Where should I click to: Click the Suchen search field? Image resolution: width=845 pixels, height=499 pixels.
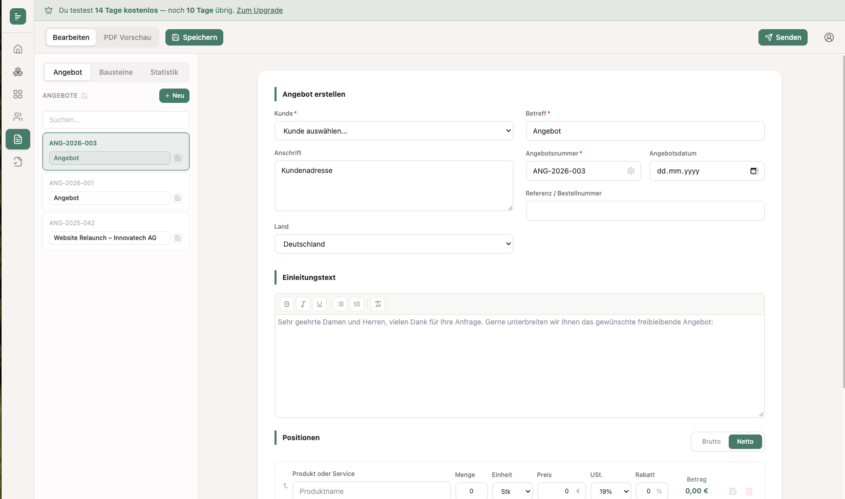point(116,120)
